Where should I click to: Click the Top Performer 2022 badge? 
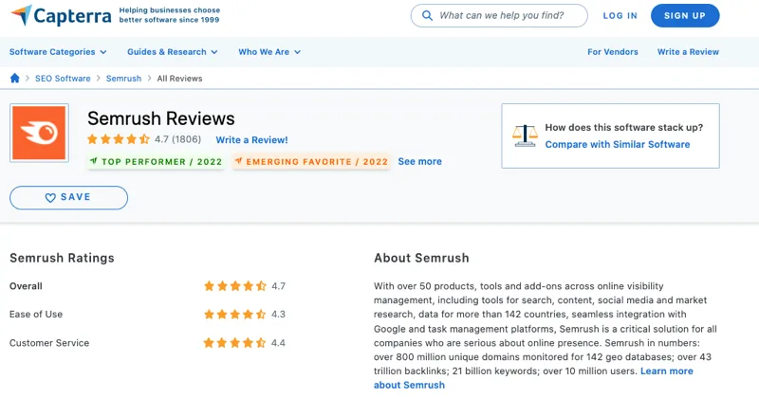[x=156, y=162]
